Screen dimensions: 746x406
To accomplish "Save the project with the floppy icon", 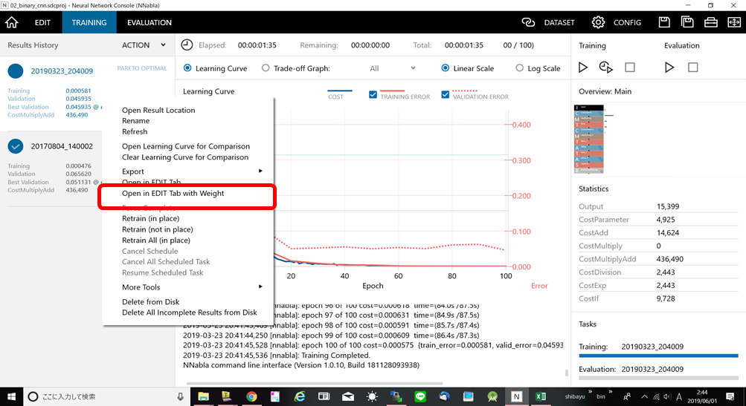I will point(664,22).
